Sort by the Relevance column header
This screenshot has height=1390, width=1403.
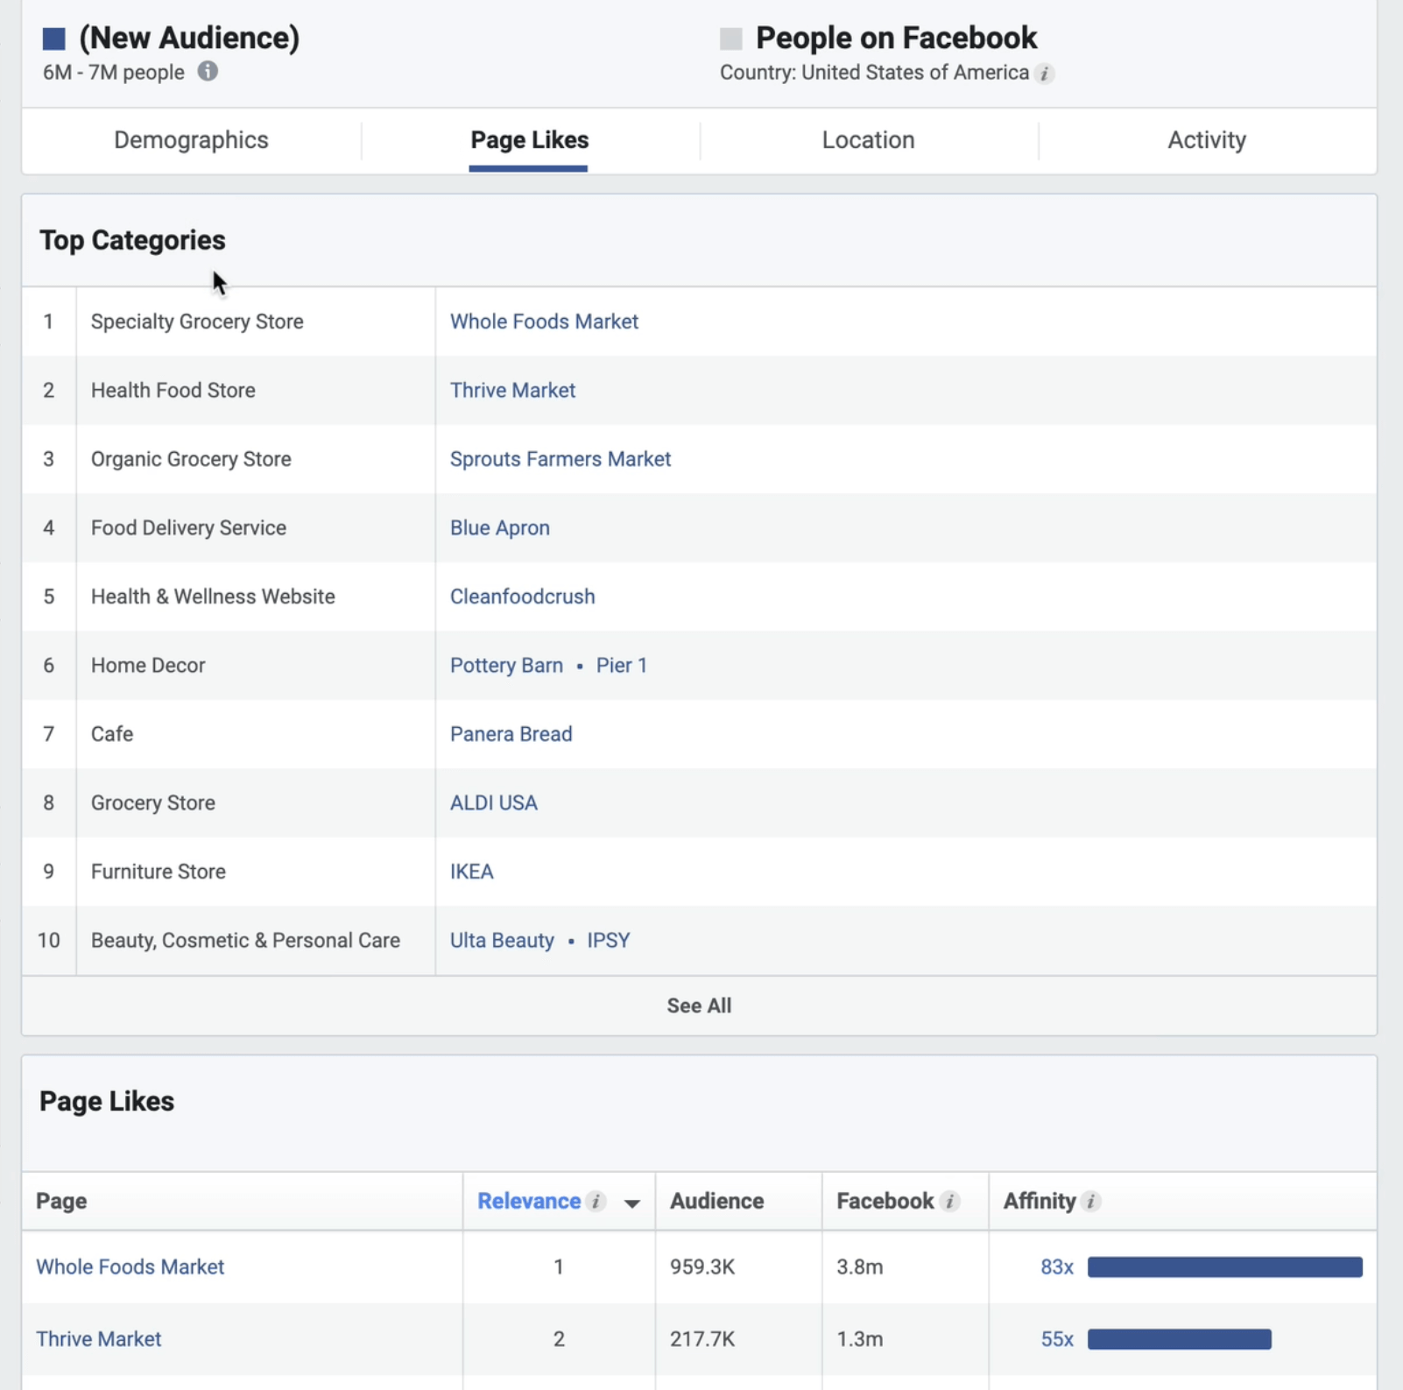529,1201
